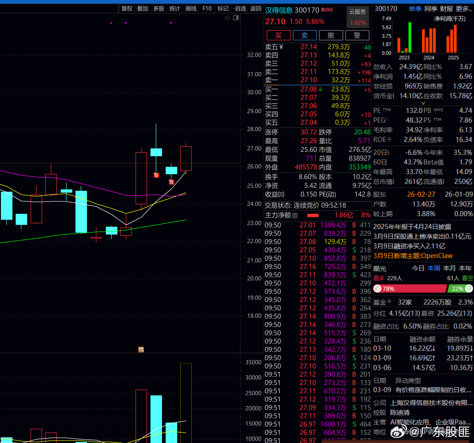The height and width of the screenshot is (443, 474).
Task: Switch profit chart to 同季 view
Action: coord(430,9)
